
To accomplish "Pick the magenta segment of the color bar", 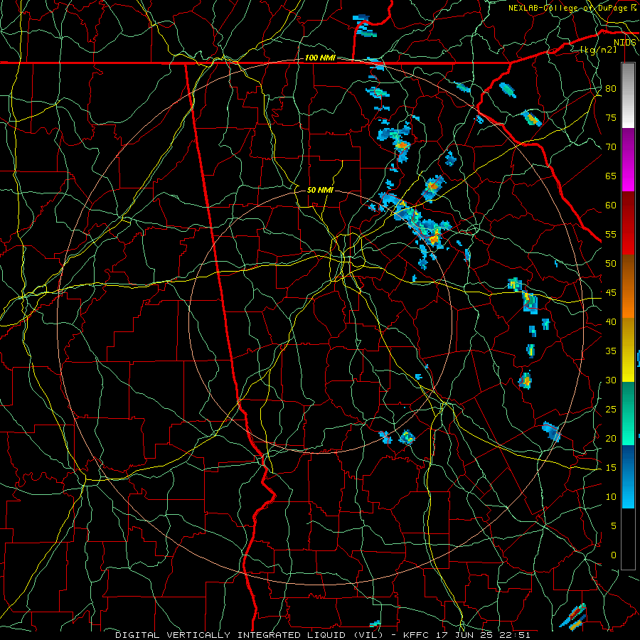I will pyautogui.click(x=628, y=160).
